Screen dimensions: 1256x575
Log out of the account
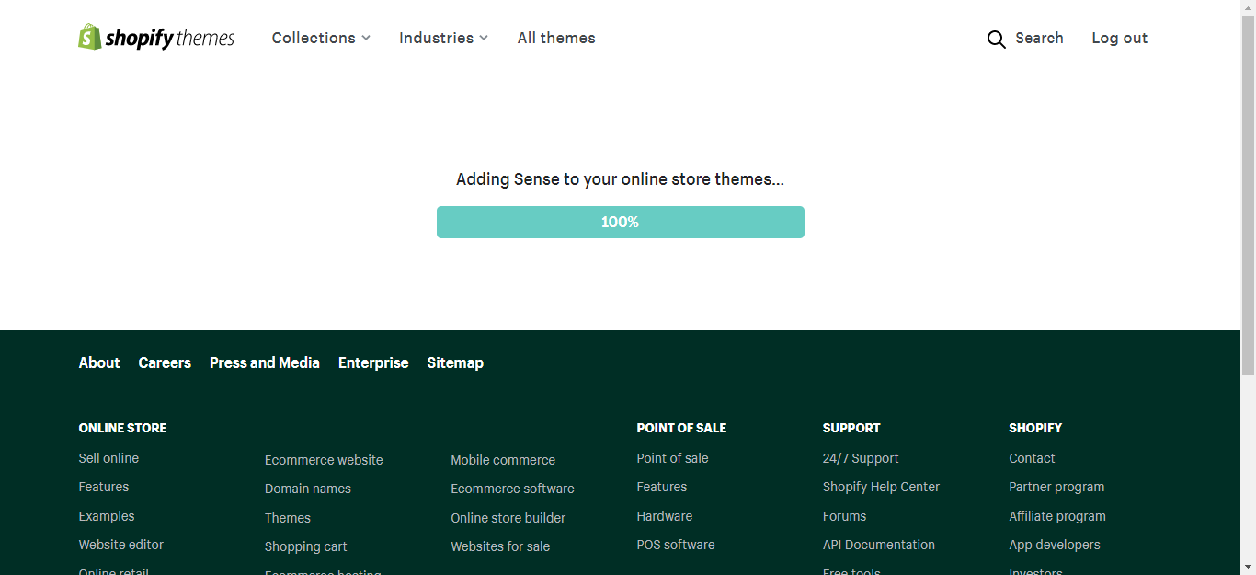[1119, 38]
